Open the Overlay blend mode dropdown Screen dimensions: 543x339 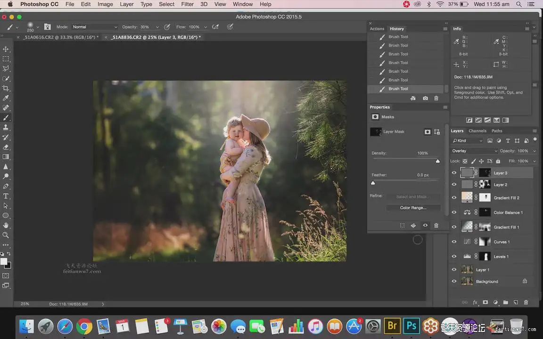[x=474, y=151]
